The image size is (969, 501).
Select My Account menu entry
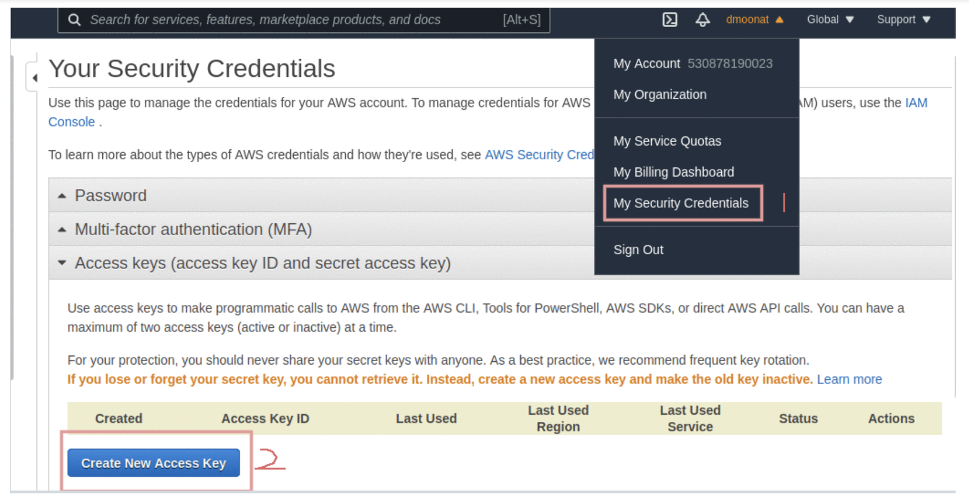(647, 63)
